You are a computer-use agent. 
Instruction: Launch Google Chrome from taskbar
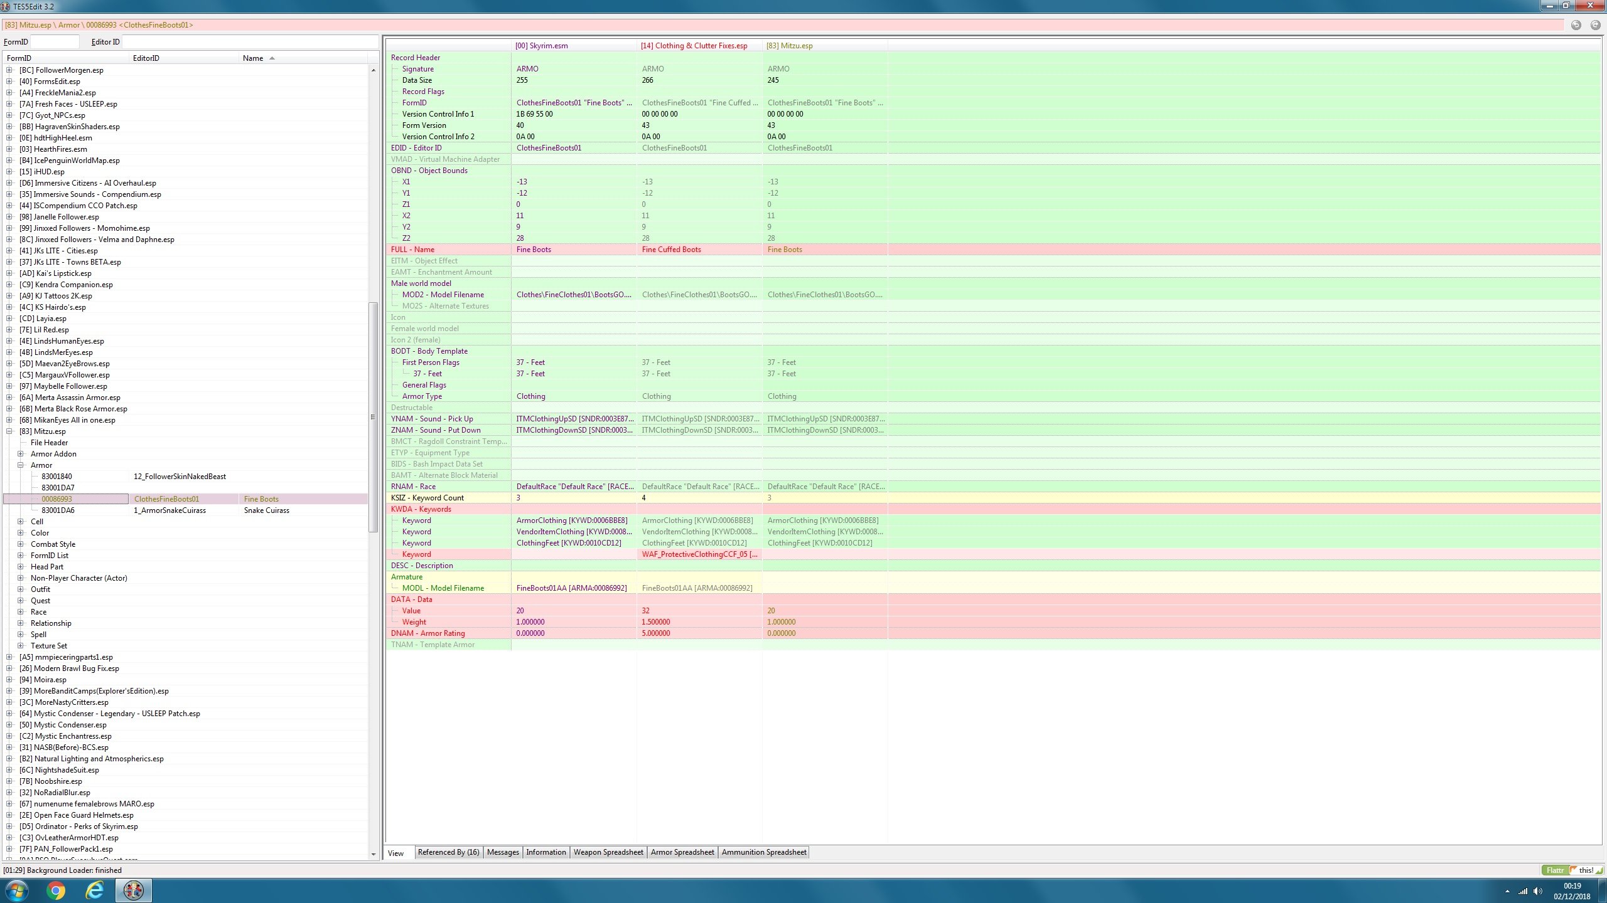point(56,890)
